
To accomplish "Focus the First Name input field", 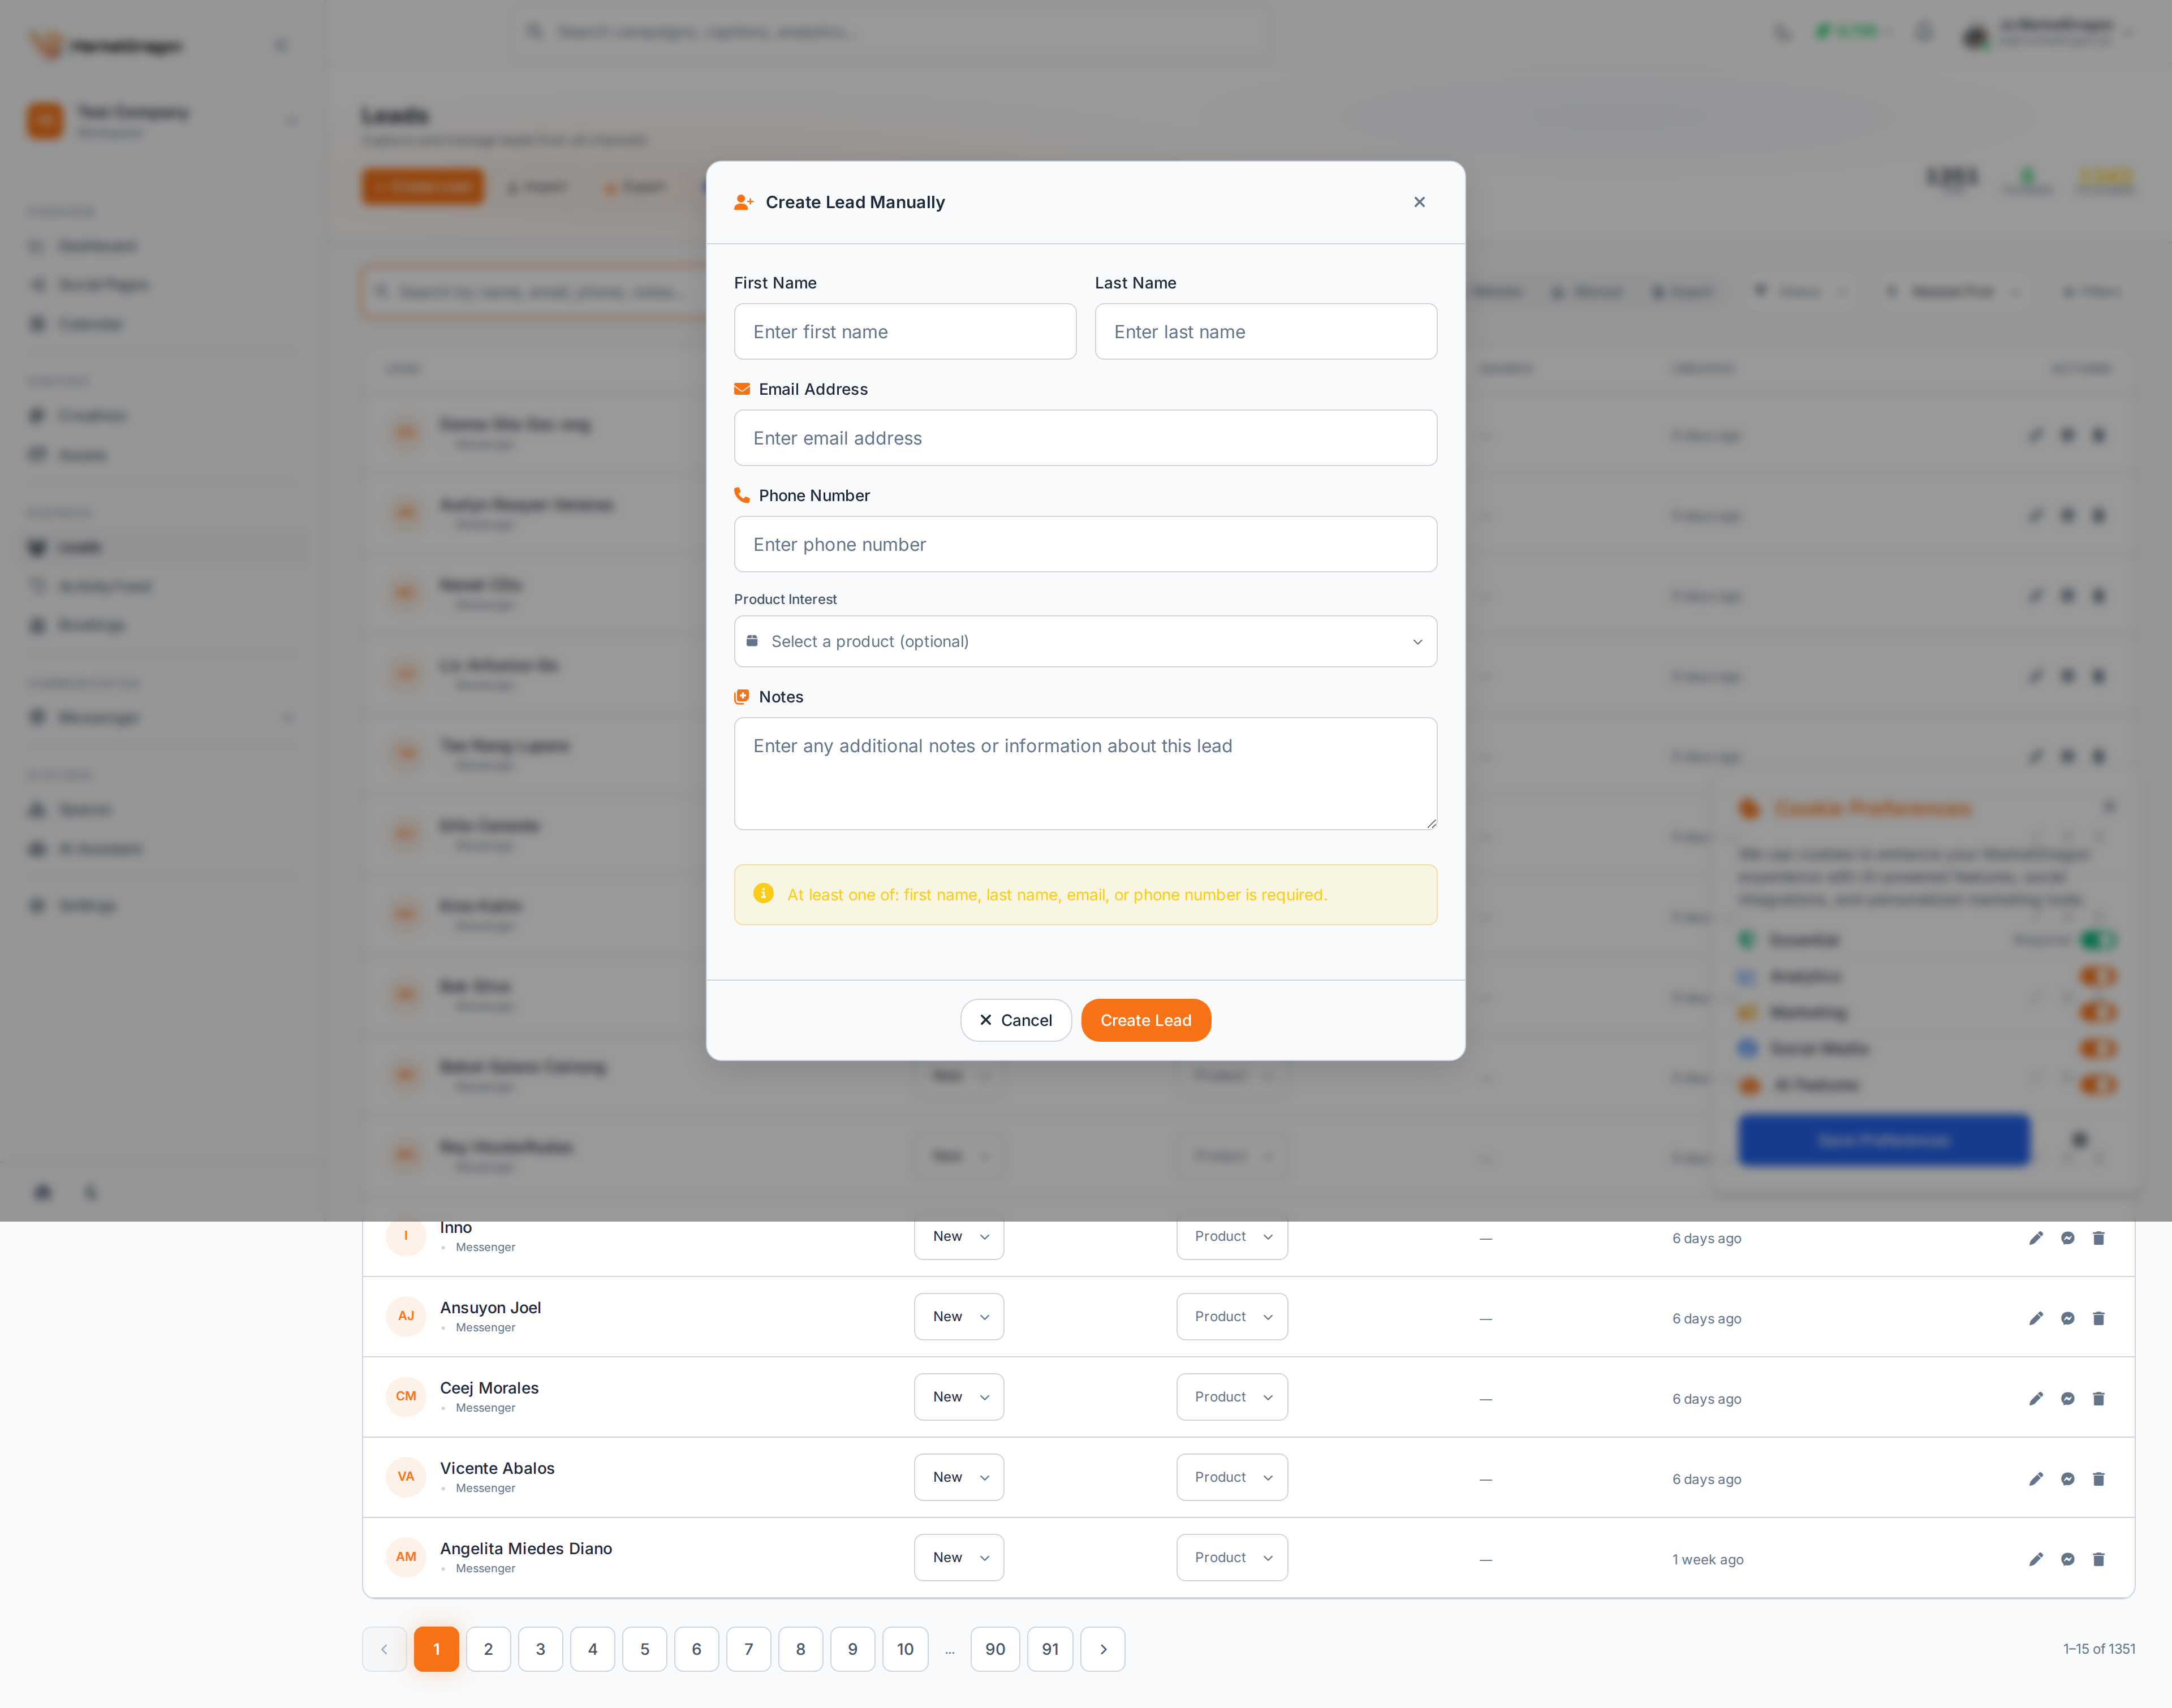I will [x=905, y=331].
